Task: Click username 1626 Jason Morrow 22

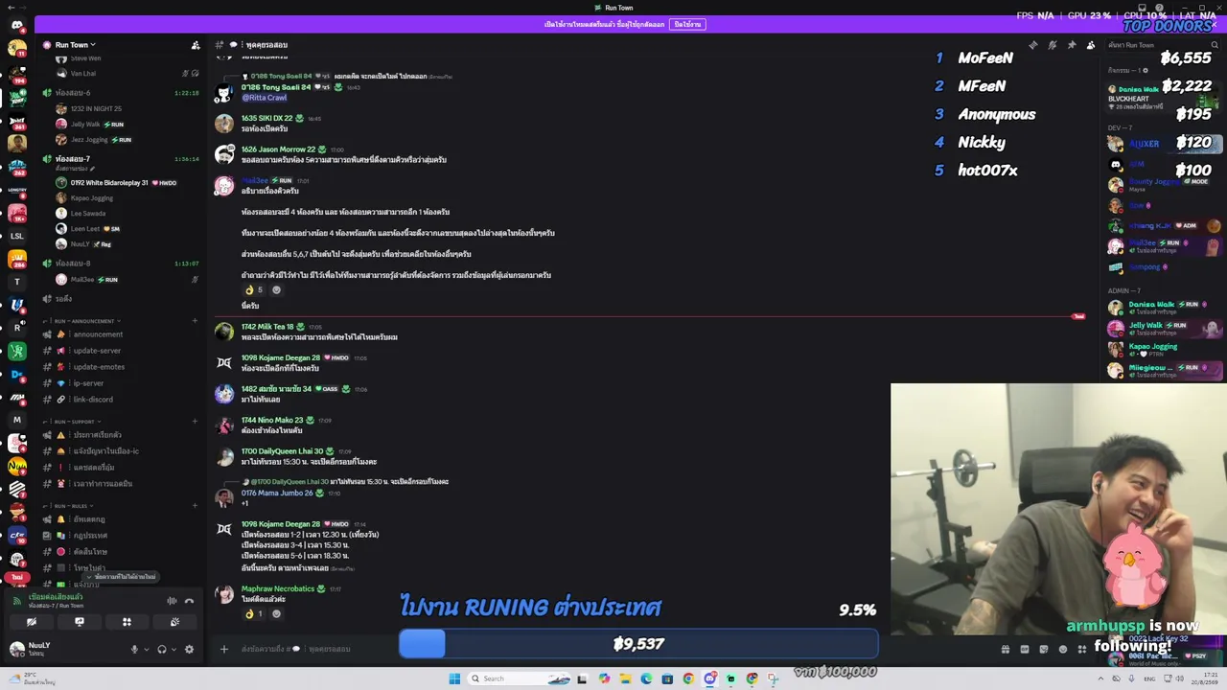Action: pos(278,149)
